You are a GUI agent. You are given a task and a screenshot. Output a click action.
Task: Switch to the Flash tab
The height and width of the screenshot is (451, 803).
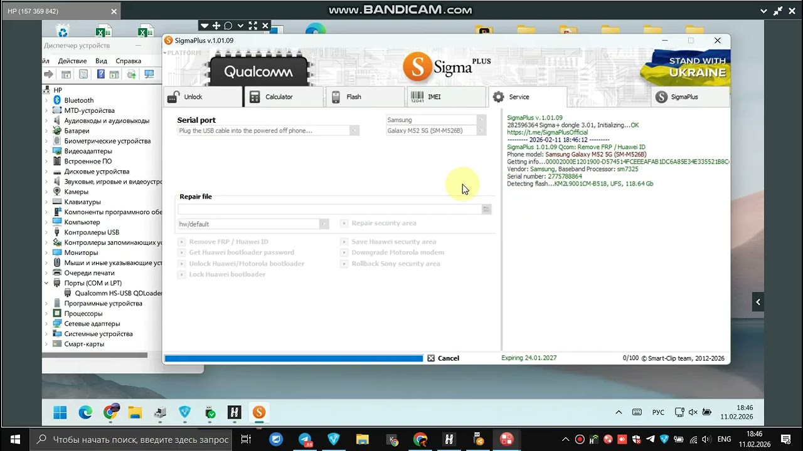(365, 97)
